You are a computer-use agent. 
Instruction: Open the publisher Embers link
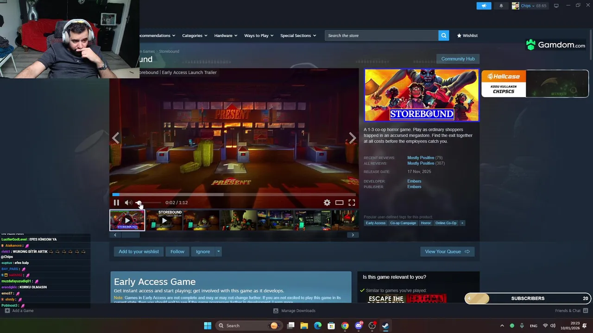(414, 187)
